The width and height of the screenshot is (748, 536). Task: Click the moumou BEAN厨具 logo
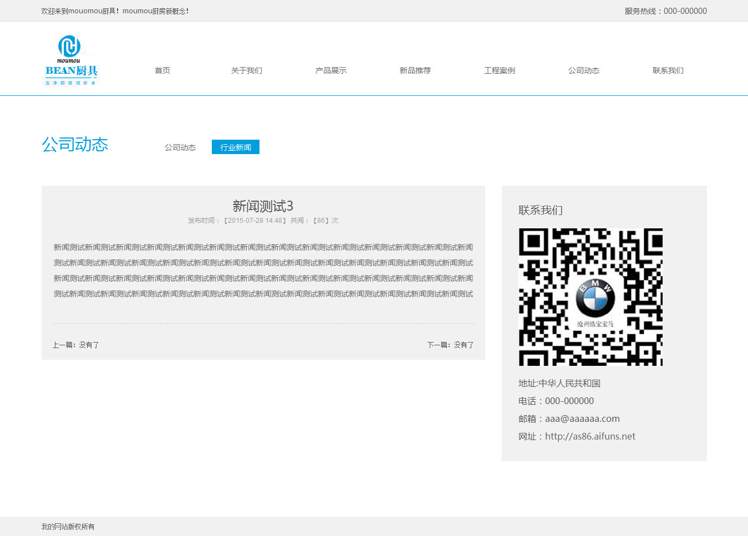point(70,60)
